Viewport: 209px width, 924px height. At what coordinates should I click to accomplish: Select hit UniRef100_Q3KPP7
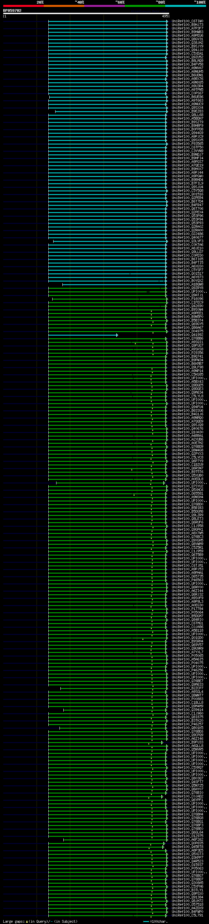[x=187, y=858]
